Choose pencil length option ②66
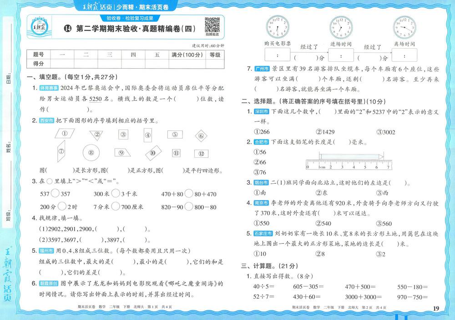This screenshot has height=320, width=455. pyautogui.click(x=260, y=162)
